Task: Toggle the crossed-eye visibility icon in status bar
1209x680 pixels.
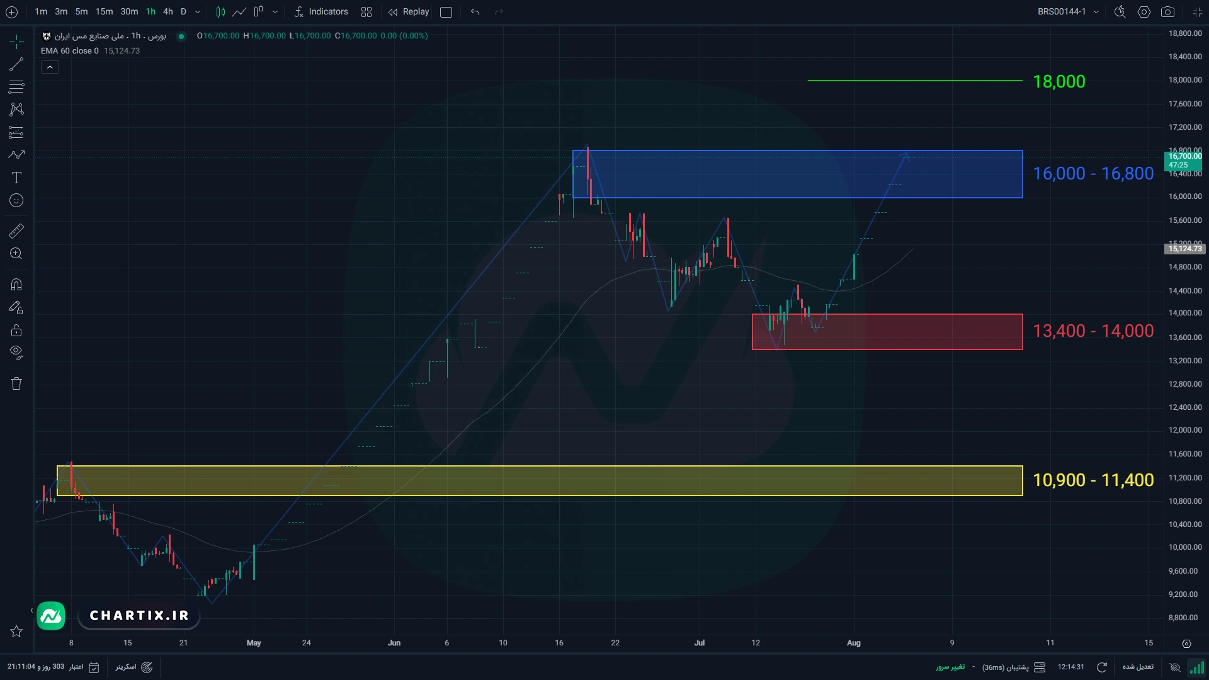Action: pyautogui.click(x=1175, y=667)
